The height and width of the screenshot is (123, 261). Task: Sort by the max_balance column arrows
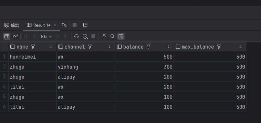click(241, 47)
